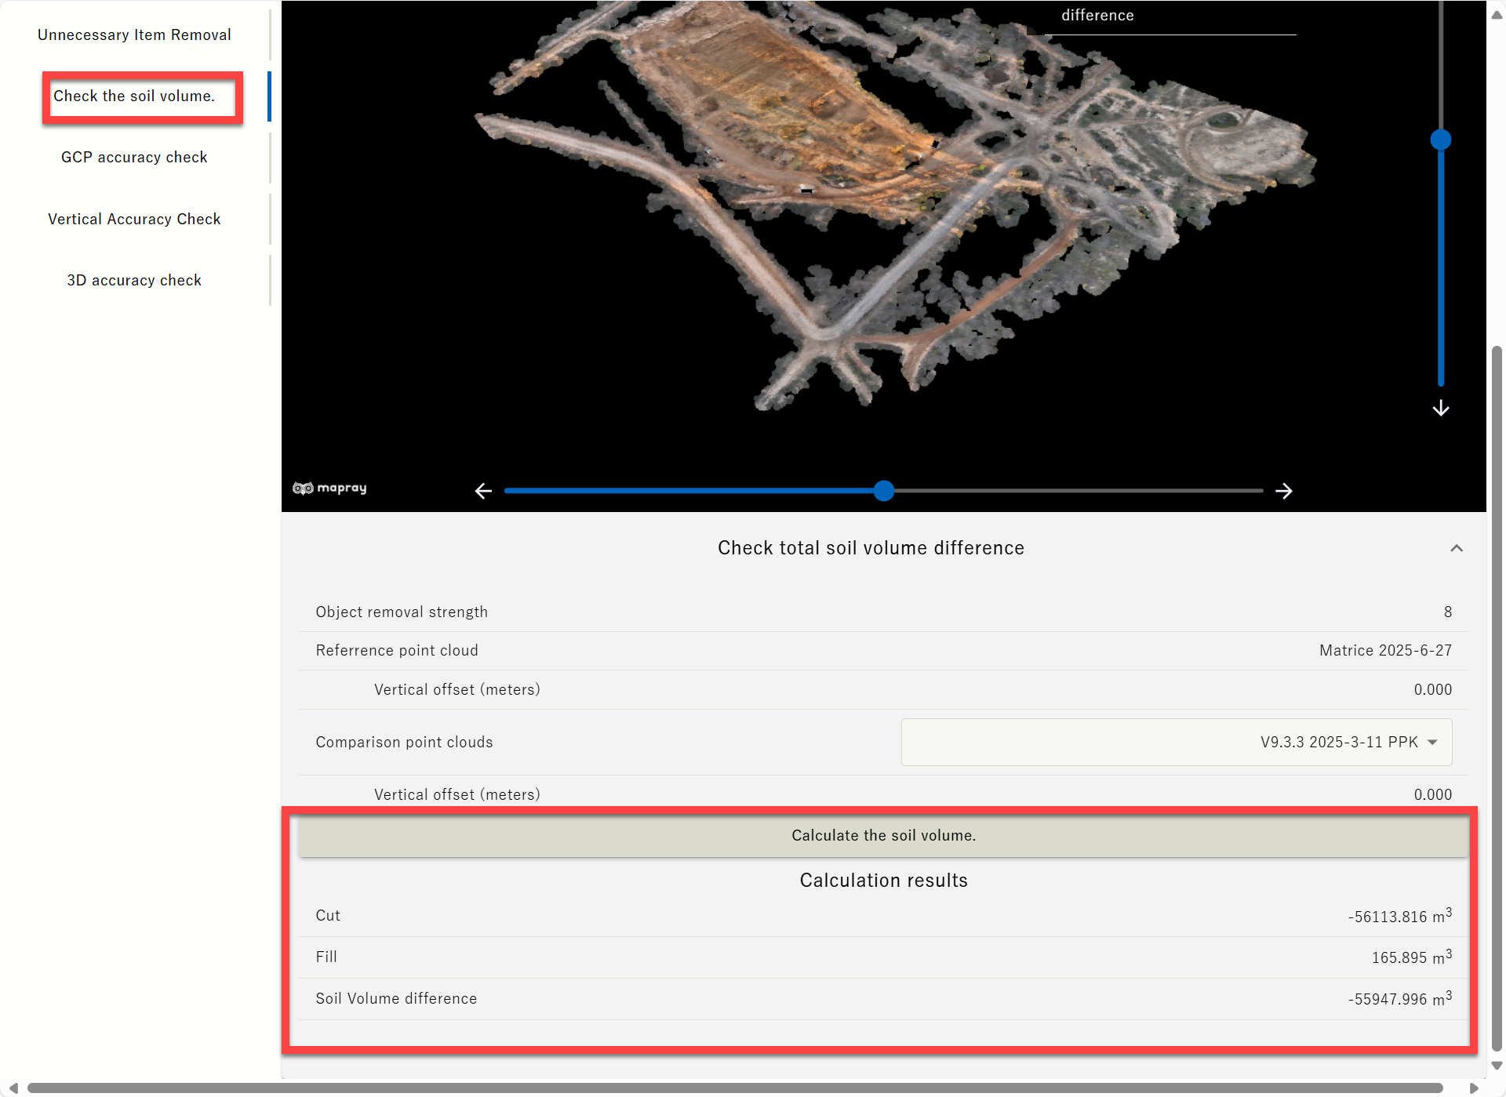Click Comparison point clouds label

404,742
